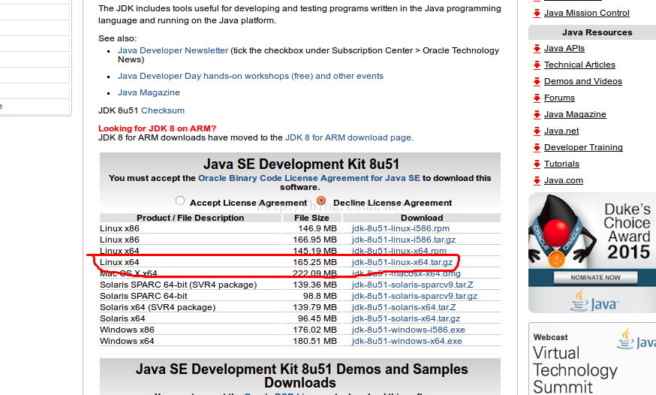Click the NOMINATE NOW button
This screenshot has width=656, height=395.
(x=595, y=277)
